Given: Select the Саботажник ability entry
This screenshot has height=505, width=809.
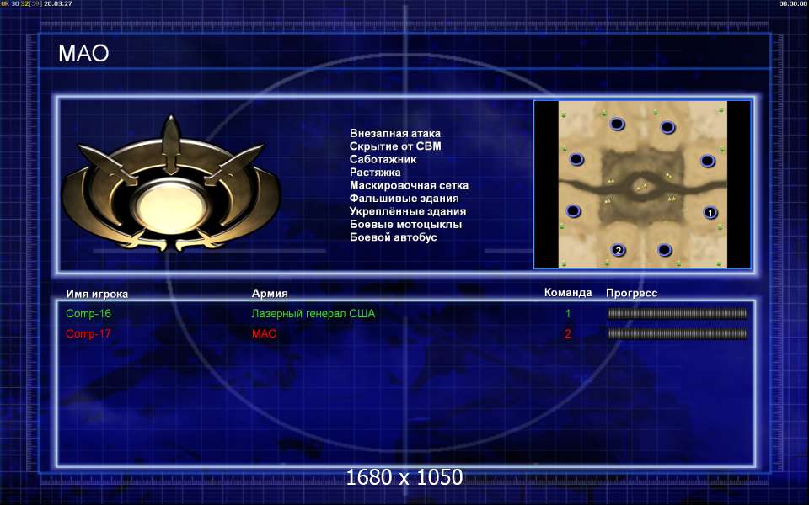Looking at the screenshot, I should click(x=383, y=159).
